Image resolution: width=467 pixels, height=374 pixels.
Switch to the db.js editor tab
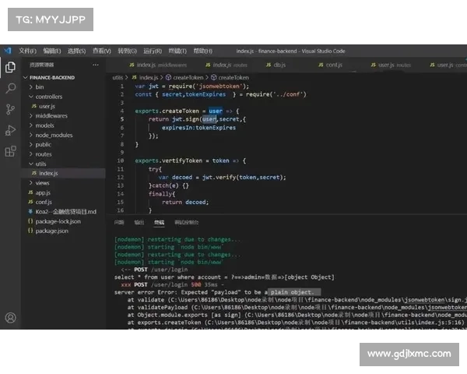pos(278,65)
